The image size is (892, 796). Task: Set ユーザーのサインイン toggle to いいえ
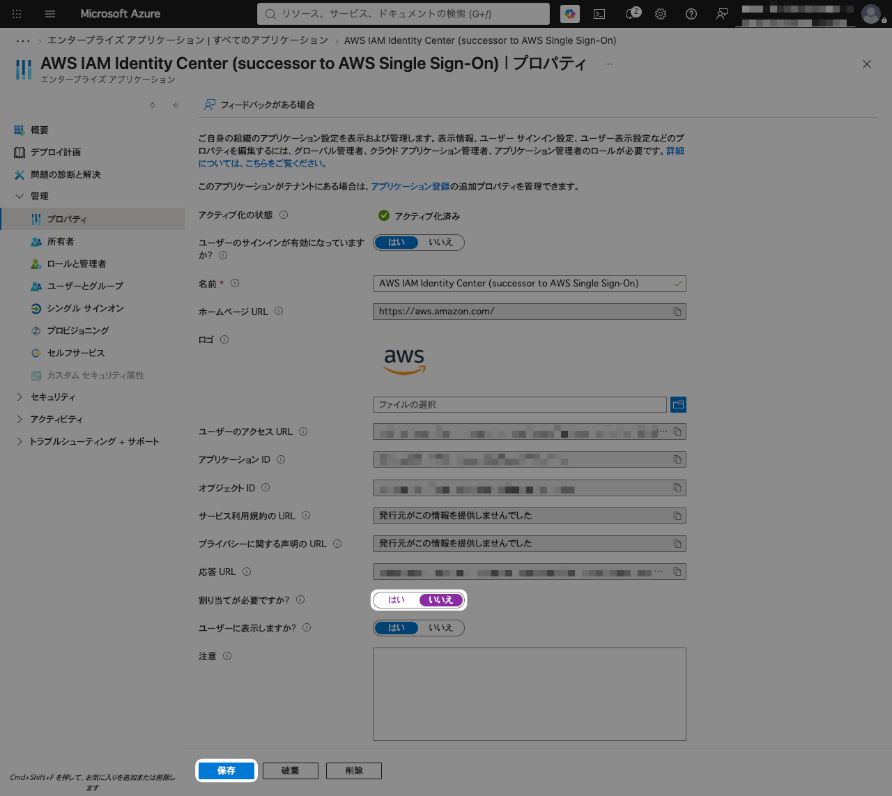440,243
